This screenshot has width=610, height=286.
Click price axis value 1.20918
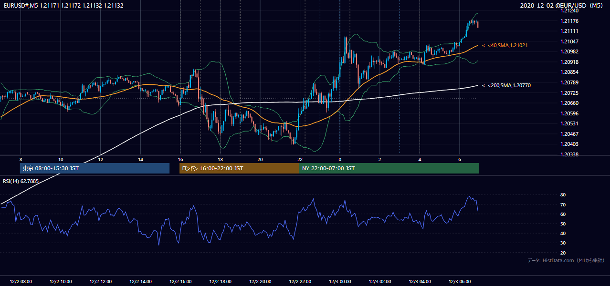tap(569, 62)
